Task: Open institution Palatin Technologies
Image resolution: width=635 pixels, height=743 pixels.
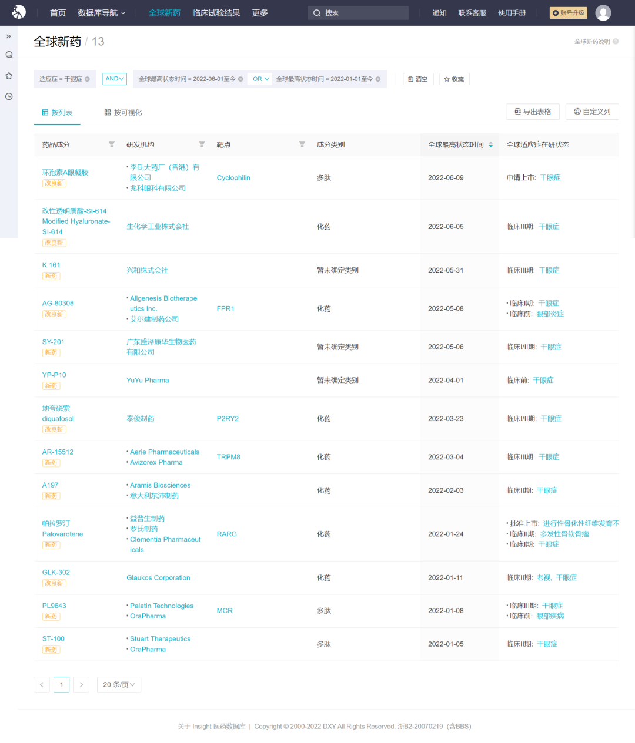Action: (x=162, y=606)
